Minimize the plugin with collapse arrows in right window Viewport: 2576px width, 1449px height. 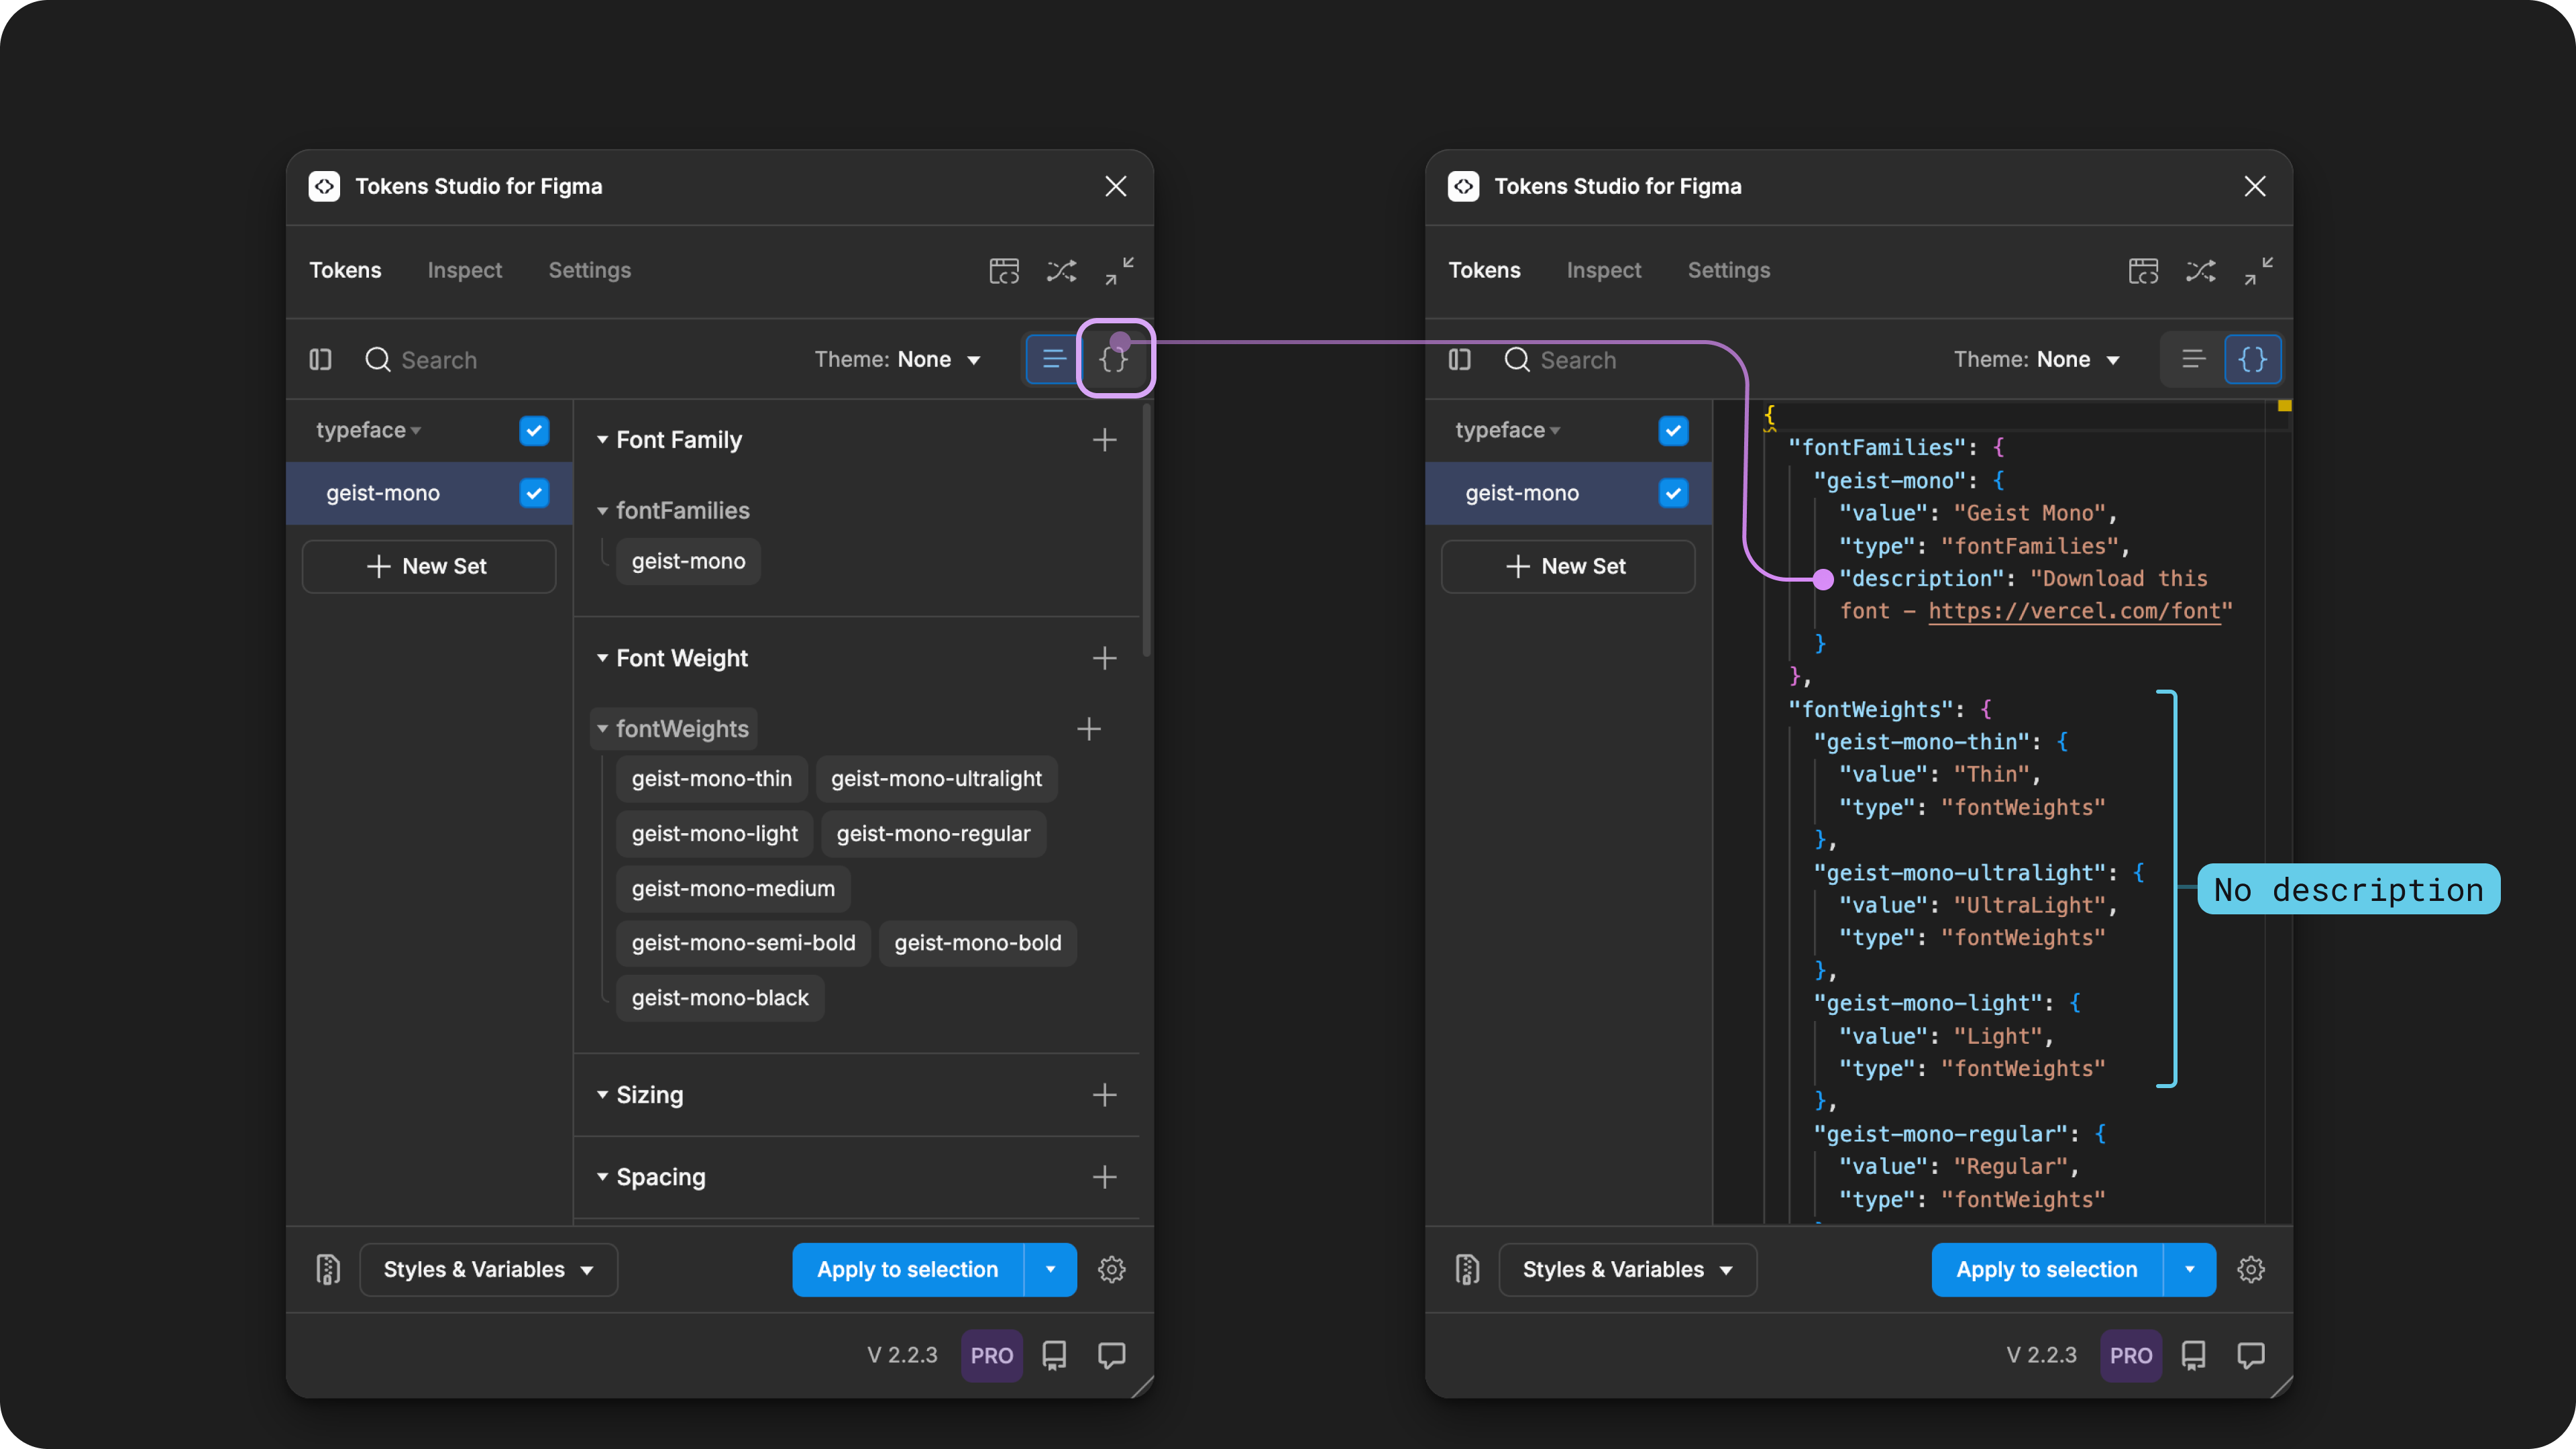pos(2258,270)
